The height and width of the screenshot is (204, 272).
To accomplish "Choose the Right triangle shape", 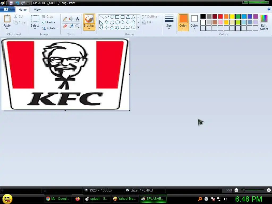I will (101, 22).
